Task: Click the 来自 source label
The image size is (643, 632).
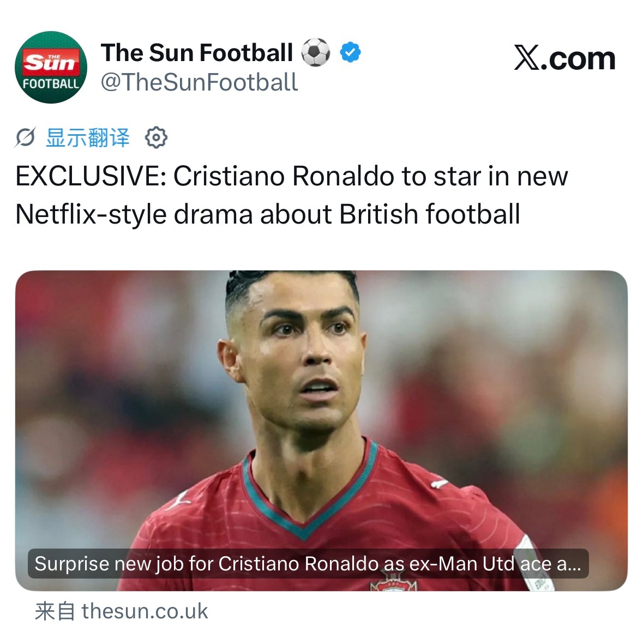Action: click(55, 611)
